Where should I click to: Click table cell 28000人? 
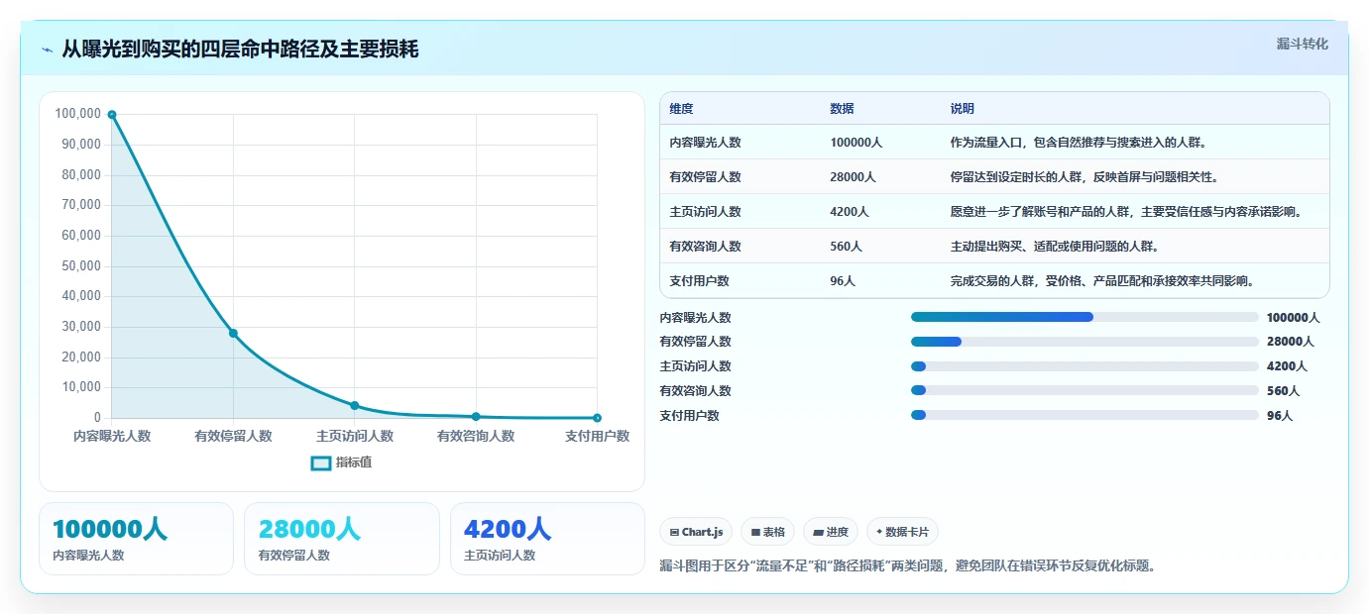853,177
